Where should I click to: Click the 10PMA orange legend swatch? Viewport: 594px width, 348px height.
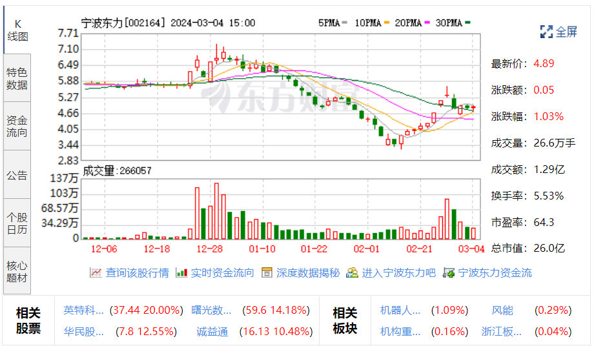[387, 23]
